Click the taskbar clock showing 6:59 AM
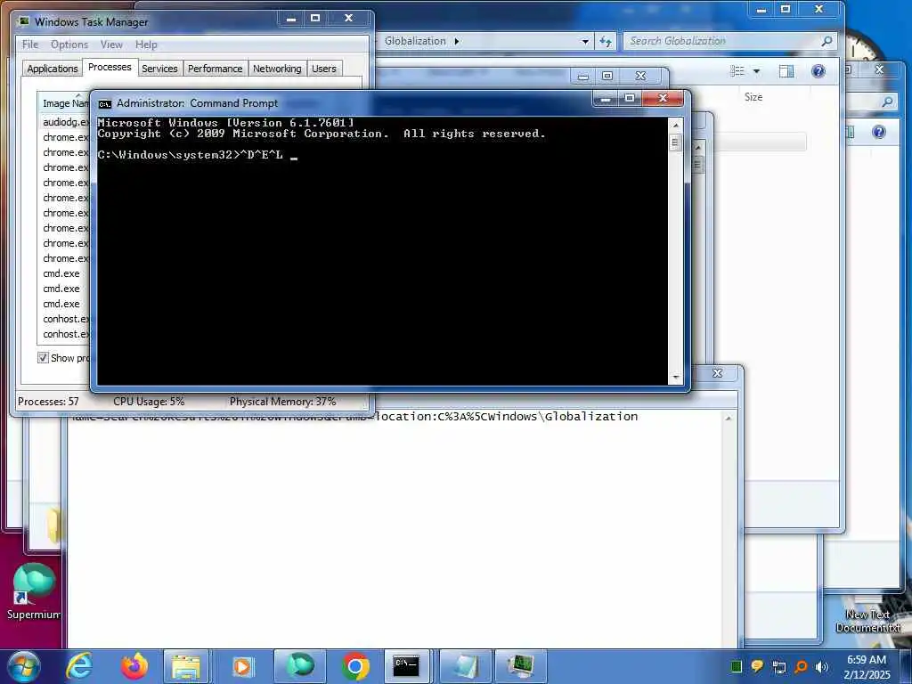The image size is (912, 684). click(x=867, y=666)
